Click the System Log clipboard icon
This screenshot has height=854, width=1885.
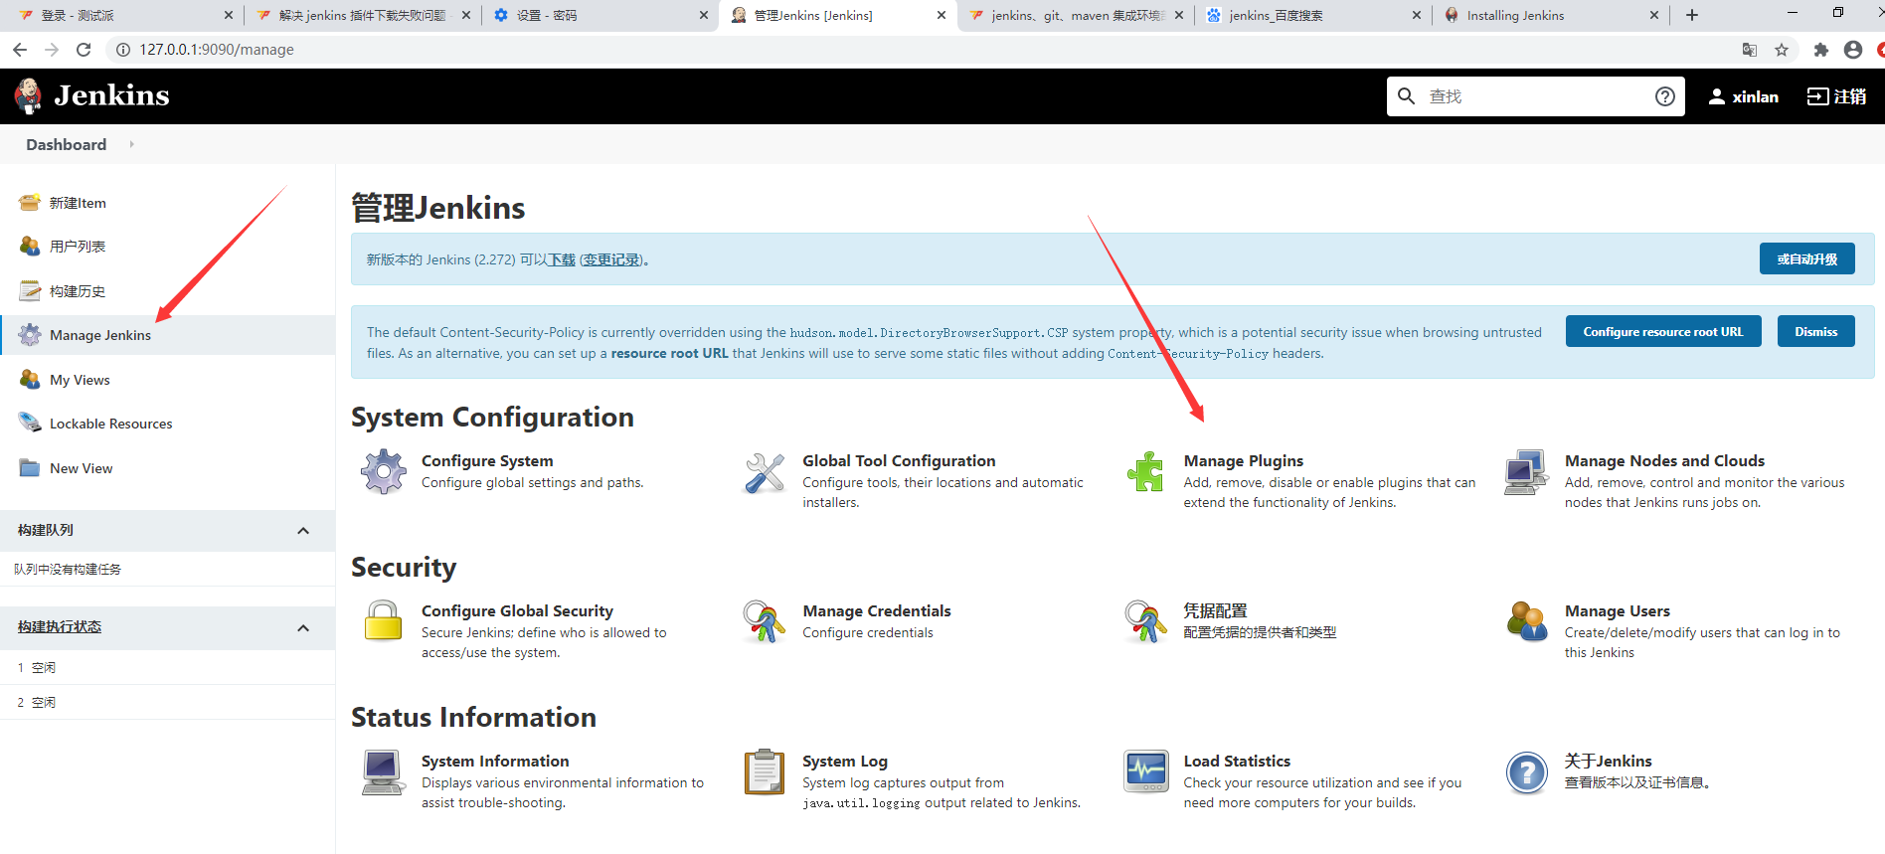765,771
